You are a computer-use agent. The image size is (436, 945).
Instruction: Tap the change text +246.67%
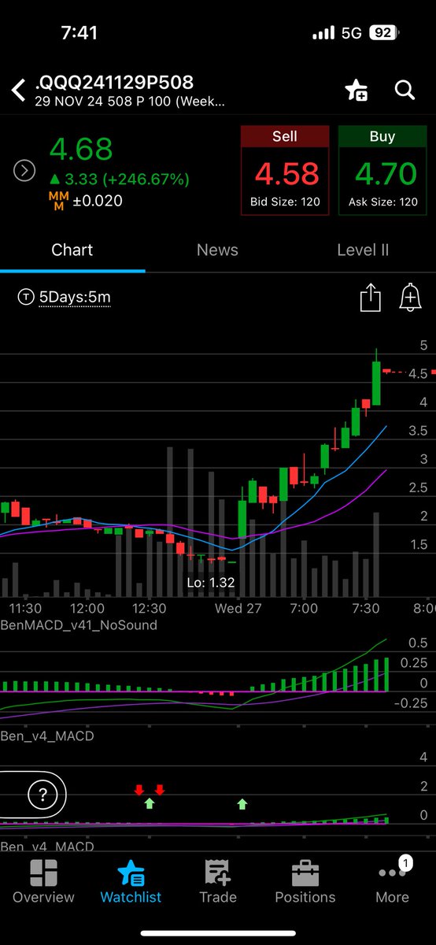pos(147,180)
